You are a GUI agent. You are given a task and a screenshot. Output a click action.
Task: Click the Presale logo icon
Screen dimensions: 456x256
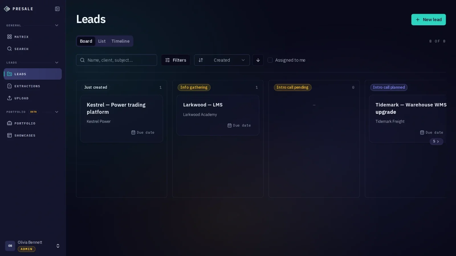pos(7,9)
